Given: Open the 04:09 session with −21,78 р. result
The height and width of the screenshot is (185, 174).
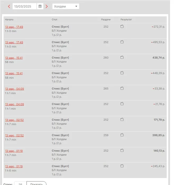Looking at the screenshot, I should (15, 104).
